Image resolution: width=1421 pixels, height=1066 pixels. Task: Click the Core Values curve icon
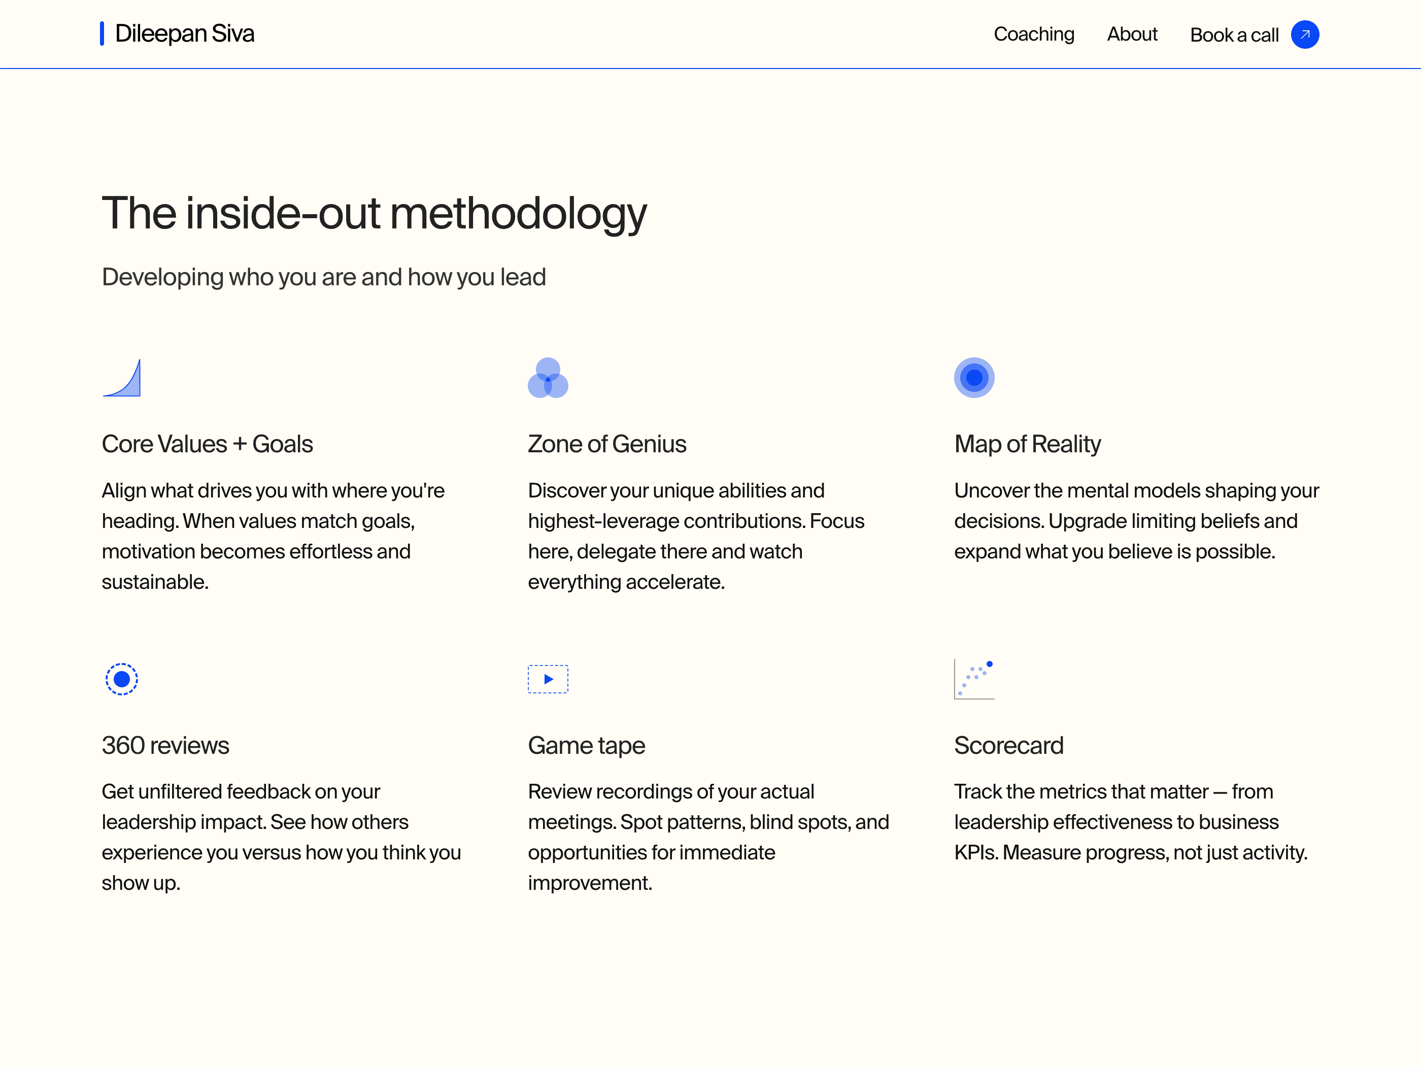(x=121, y=378)
